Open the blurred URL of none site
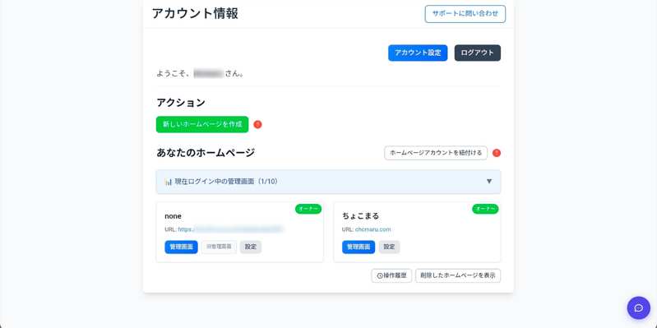 (x=231, y=229)
